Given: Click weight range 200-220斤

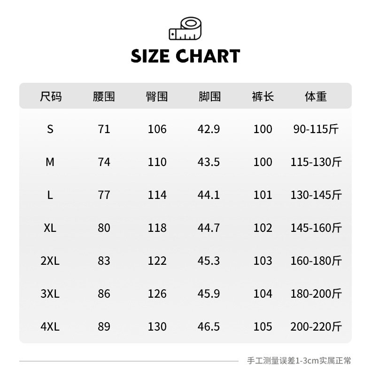Looking at the screenshot, I should (x=316, y=326).
